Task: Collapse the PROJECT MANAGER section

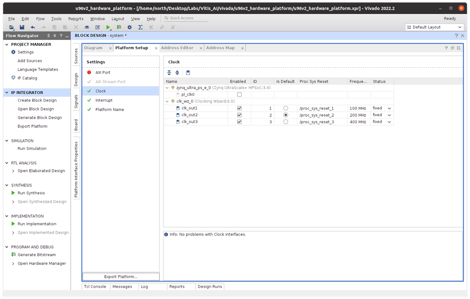Action: coord(7,44)
